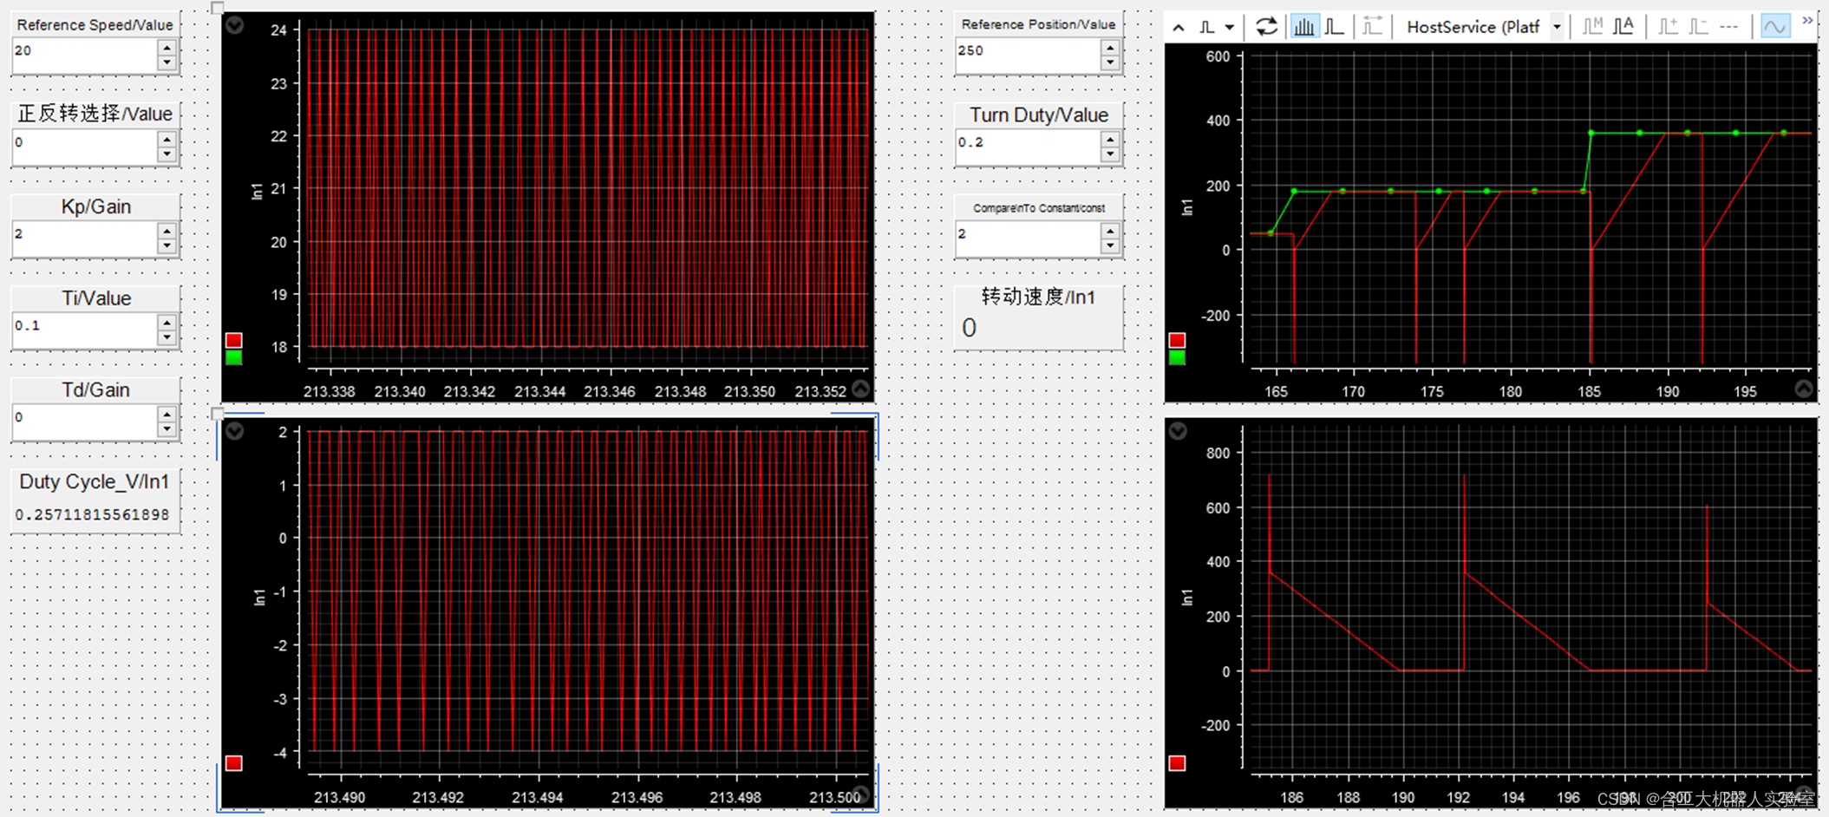Toggle red signal legend in bottom-right sawtooth plot
Screen dimensions: 1829x817
(x=1177, y=763)
